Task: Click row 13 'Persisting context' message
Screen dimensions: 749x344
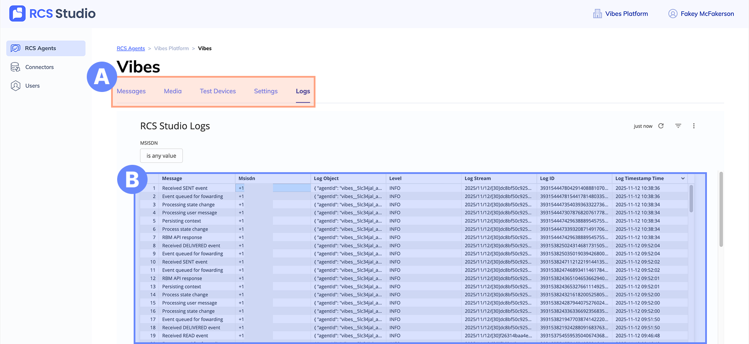Action: 181,287
